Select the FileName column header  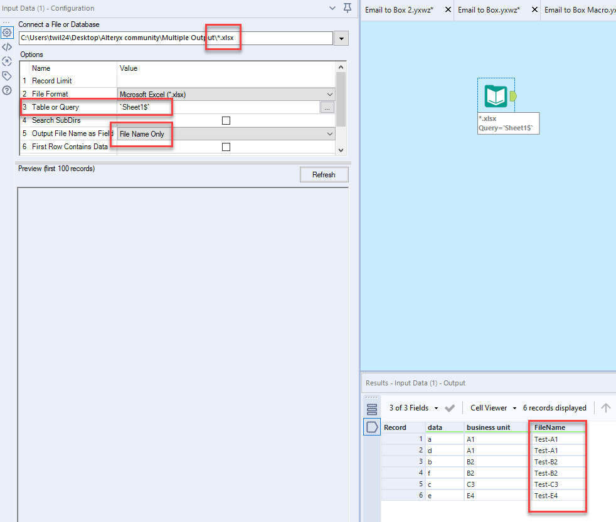(558, 427)
